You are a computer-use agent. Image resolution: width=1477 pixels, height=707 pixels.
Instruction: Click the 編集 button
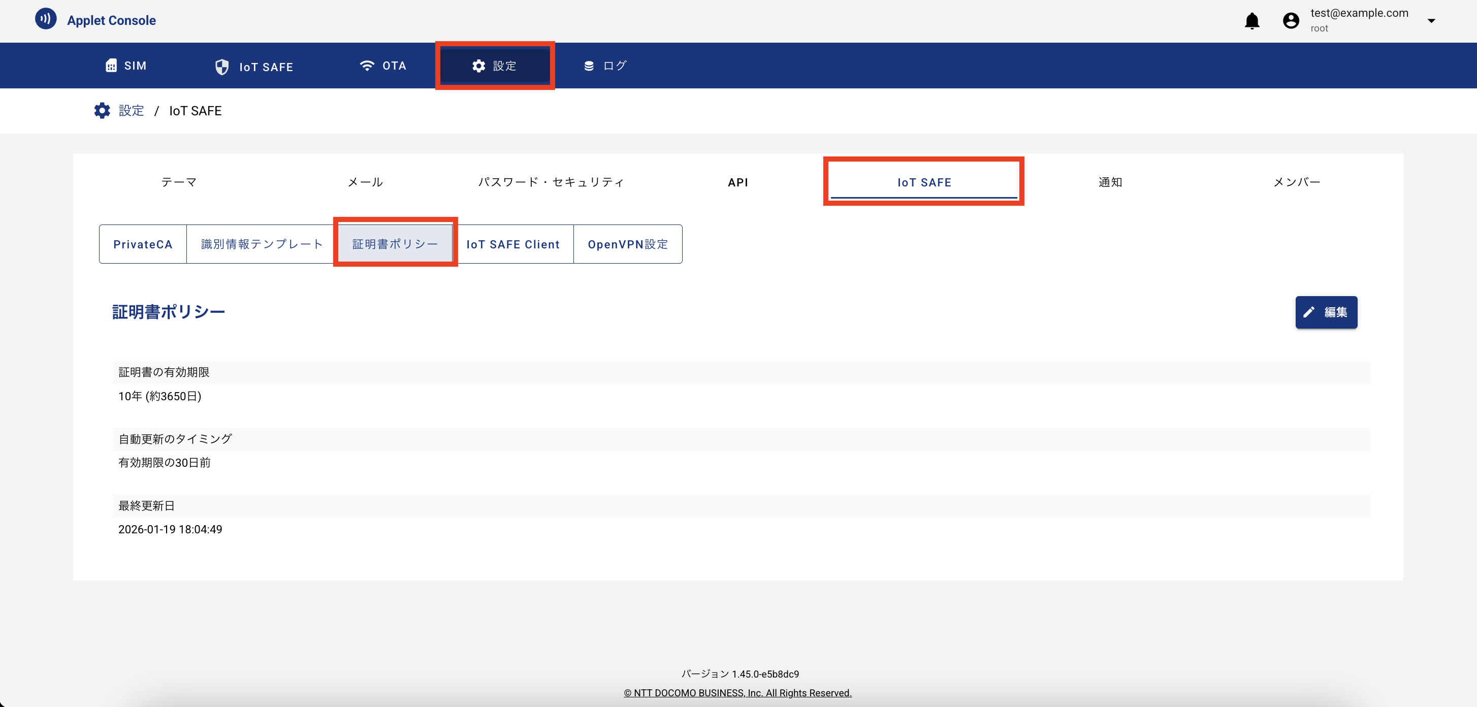[1326, 312]
